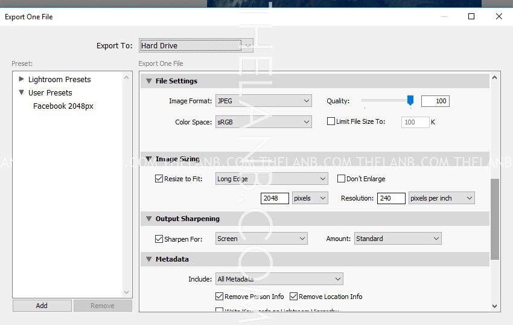Disable the Sharpen For checkbox
This screenshot has width=513, height=325.
tap(159, 239)
